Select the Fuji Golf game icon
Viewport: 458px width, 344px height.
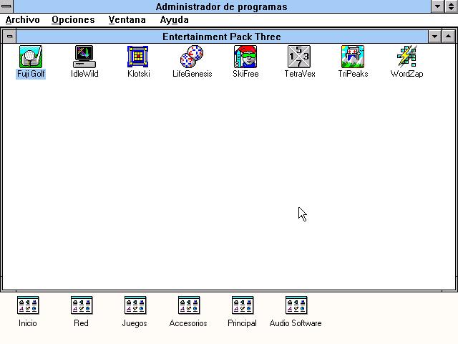31,57
